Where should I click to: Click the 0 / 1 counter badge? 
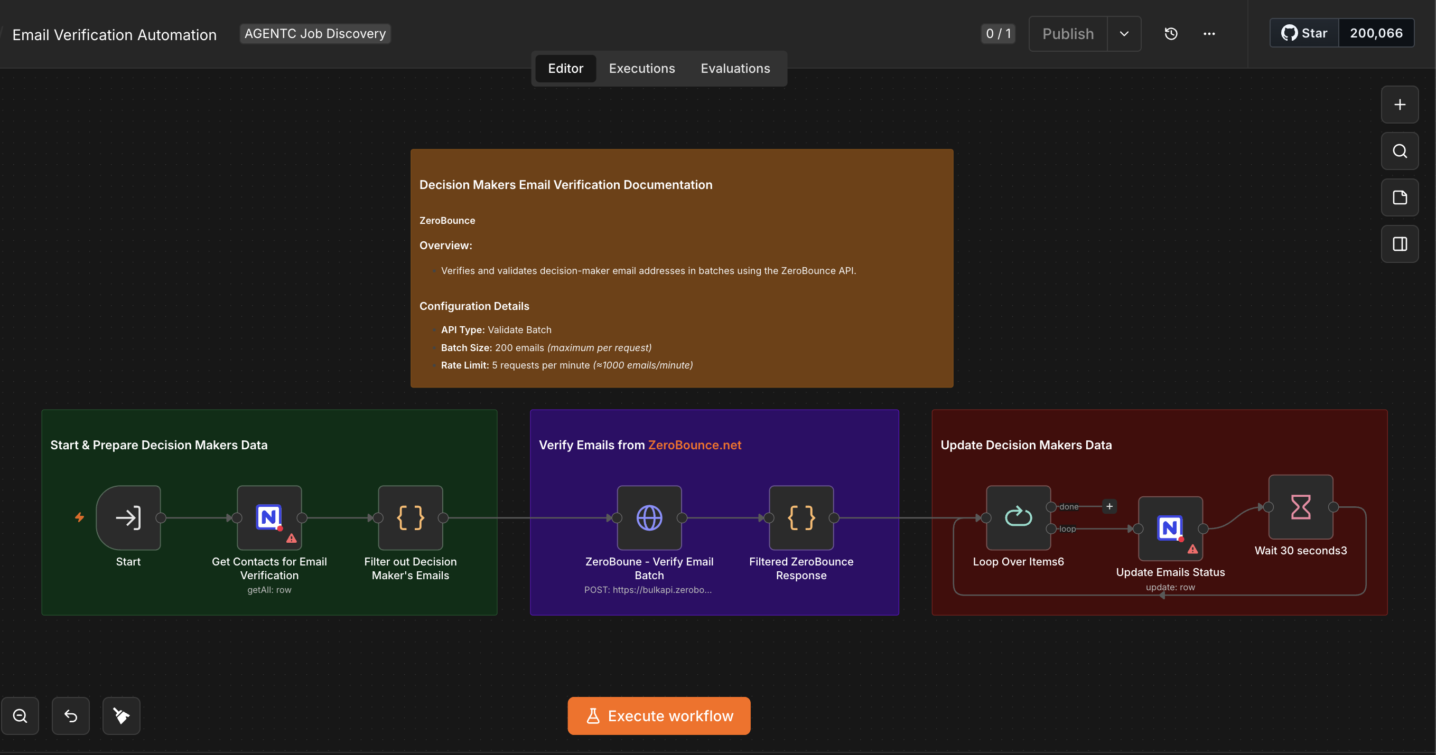tap(999, 34)
